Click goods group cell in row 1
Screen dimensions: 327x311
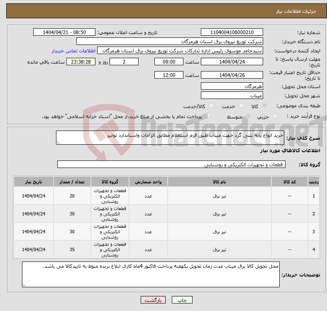coord(110,196)
